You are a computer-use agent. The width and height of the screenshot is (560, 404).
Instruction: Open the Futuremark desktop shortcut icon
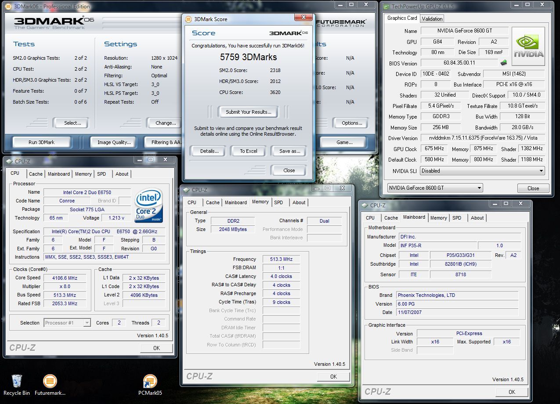[x=50, y=381]
